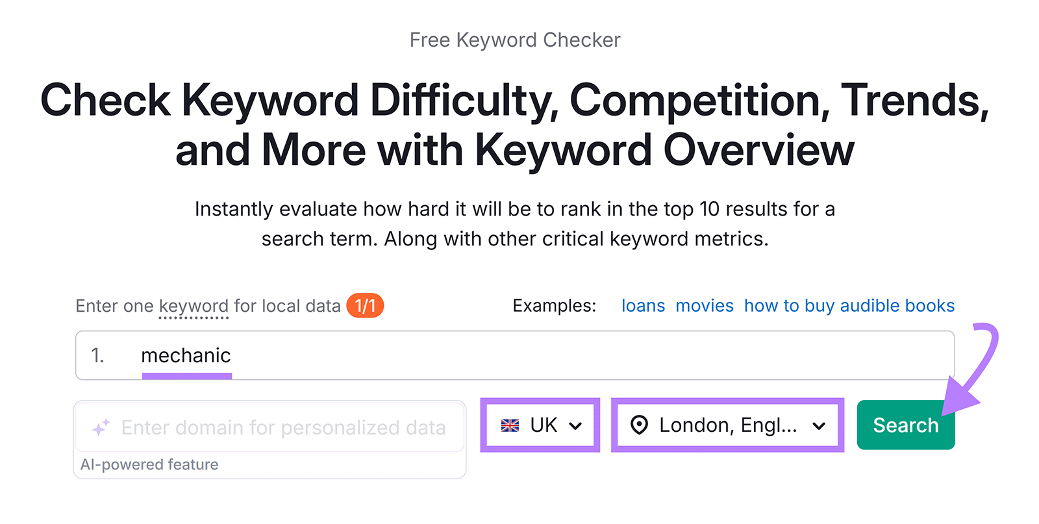Click the loans example keyword
The image size is (1039, 524).
tap(643, 305)
